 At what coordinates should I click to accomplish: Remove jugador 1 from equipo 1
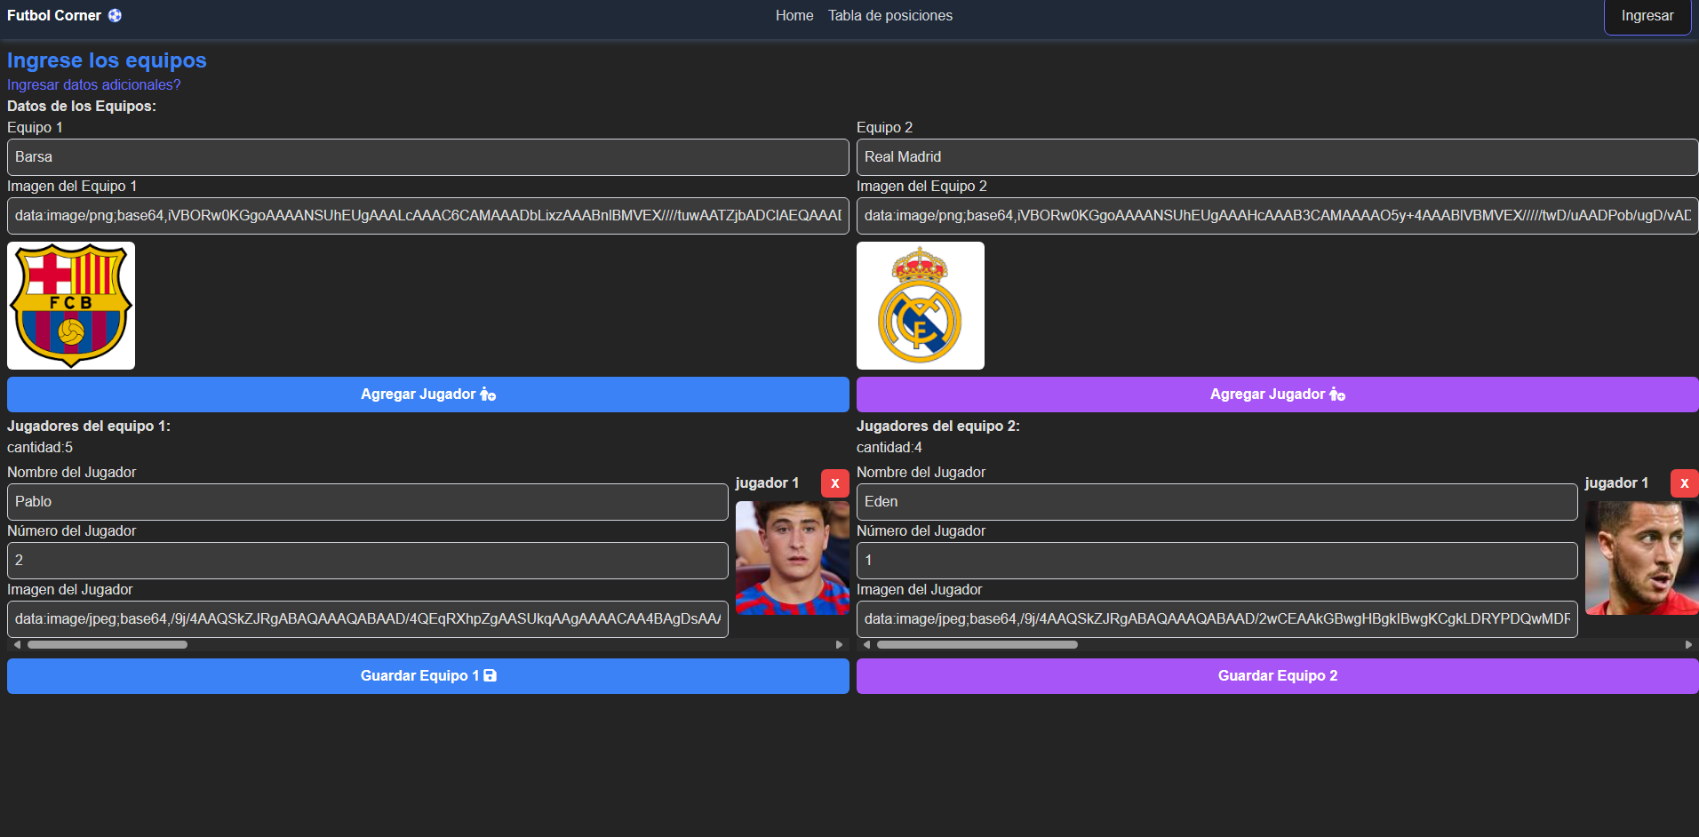tap(835, 483)
